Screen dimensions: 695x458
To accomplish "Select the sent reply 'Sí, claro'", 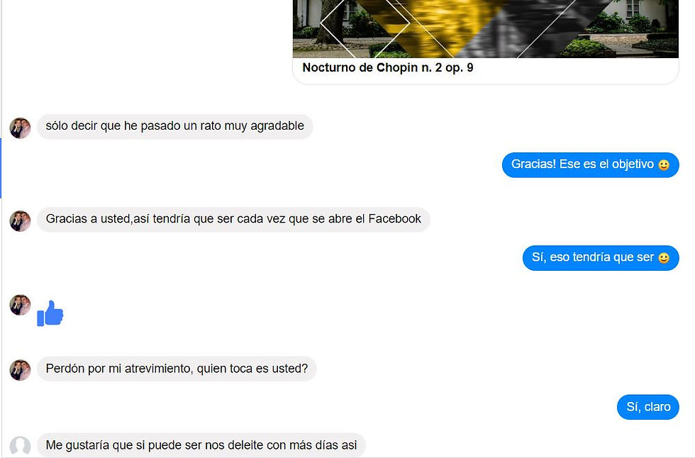I will click(648, 407).
